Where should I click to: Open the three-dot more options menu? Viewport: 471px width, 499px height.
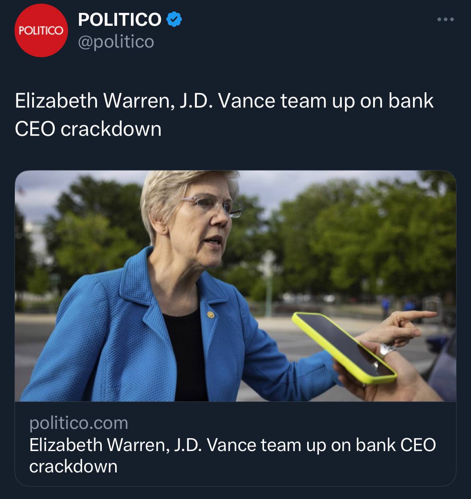coord(446,19)
